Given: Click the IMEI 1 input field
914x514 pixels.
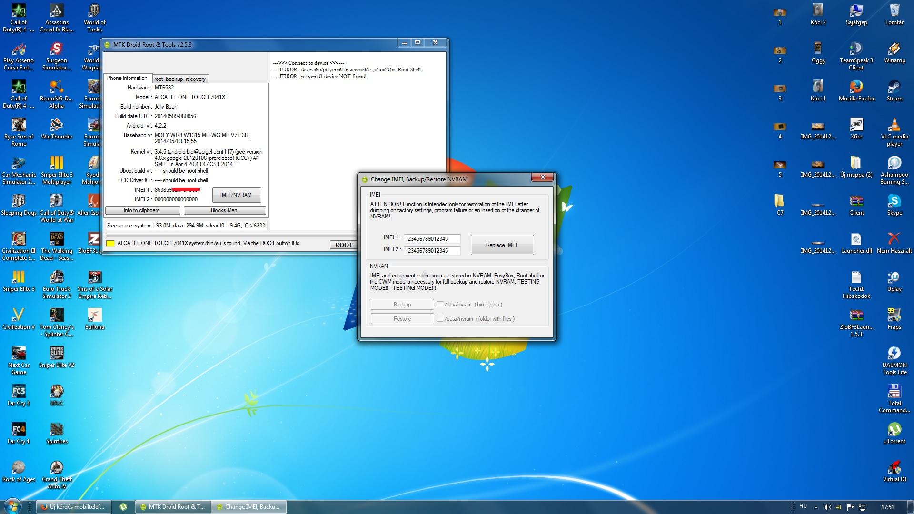Looking at the screenshot, I should [431, 239].
